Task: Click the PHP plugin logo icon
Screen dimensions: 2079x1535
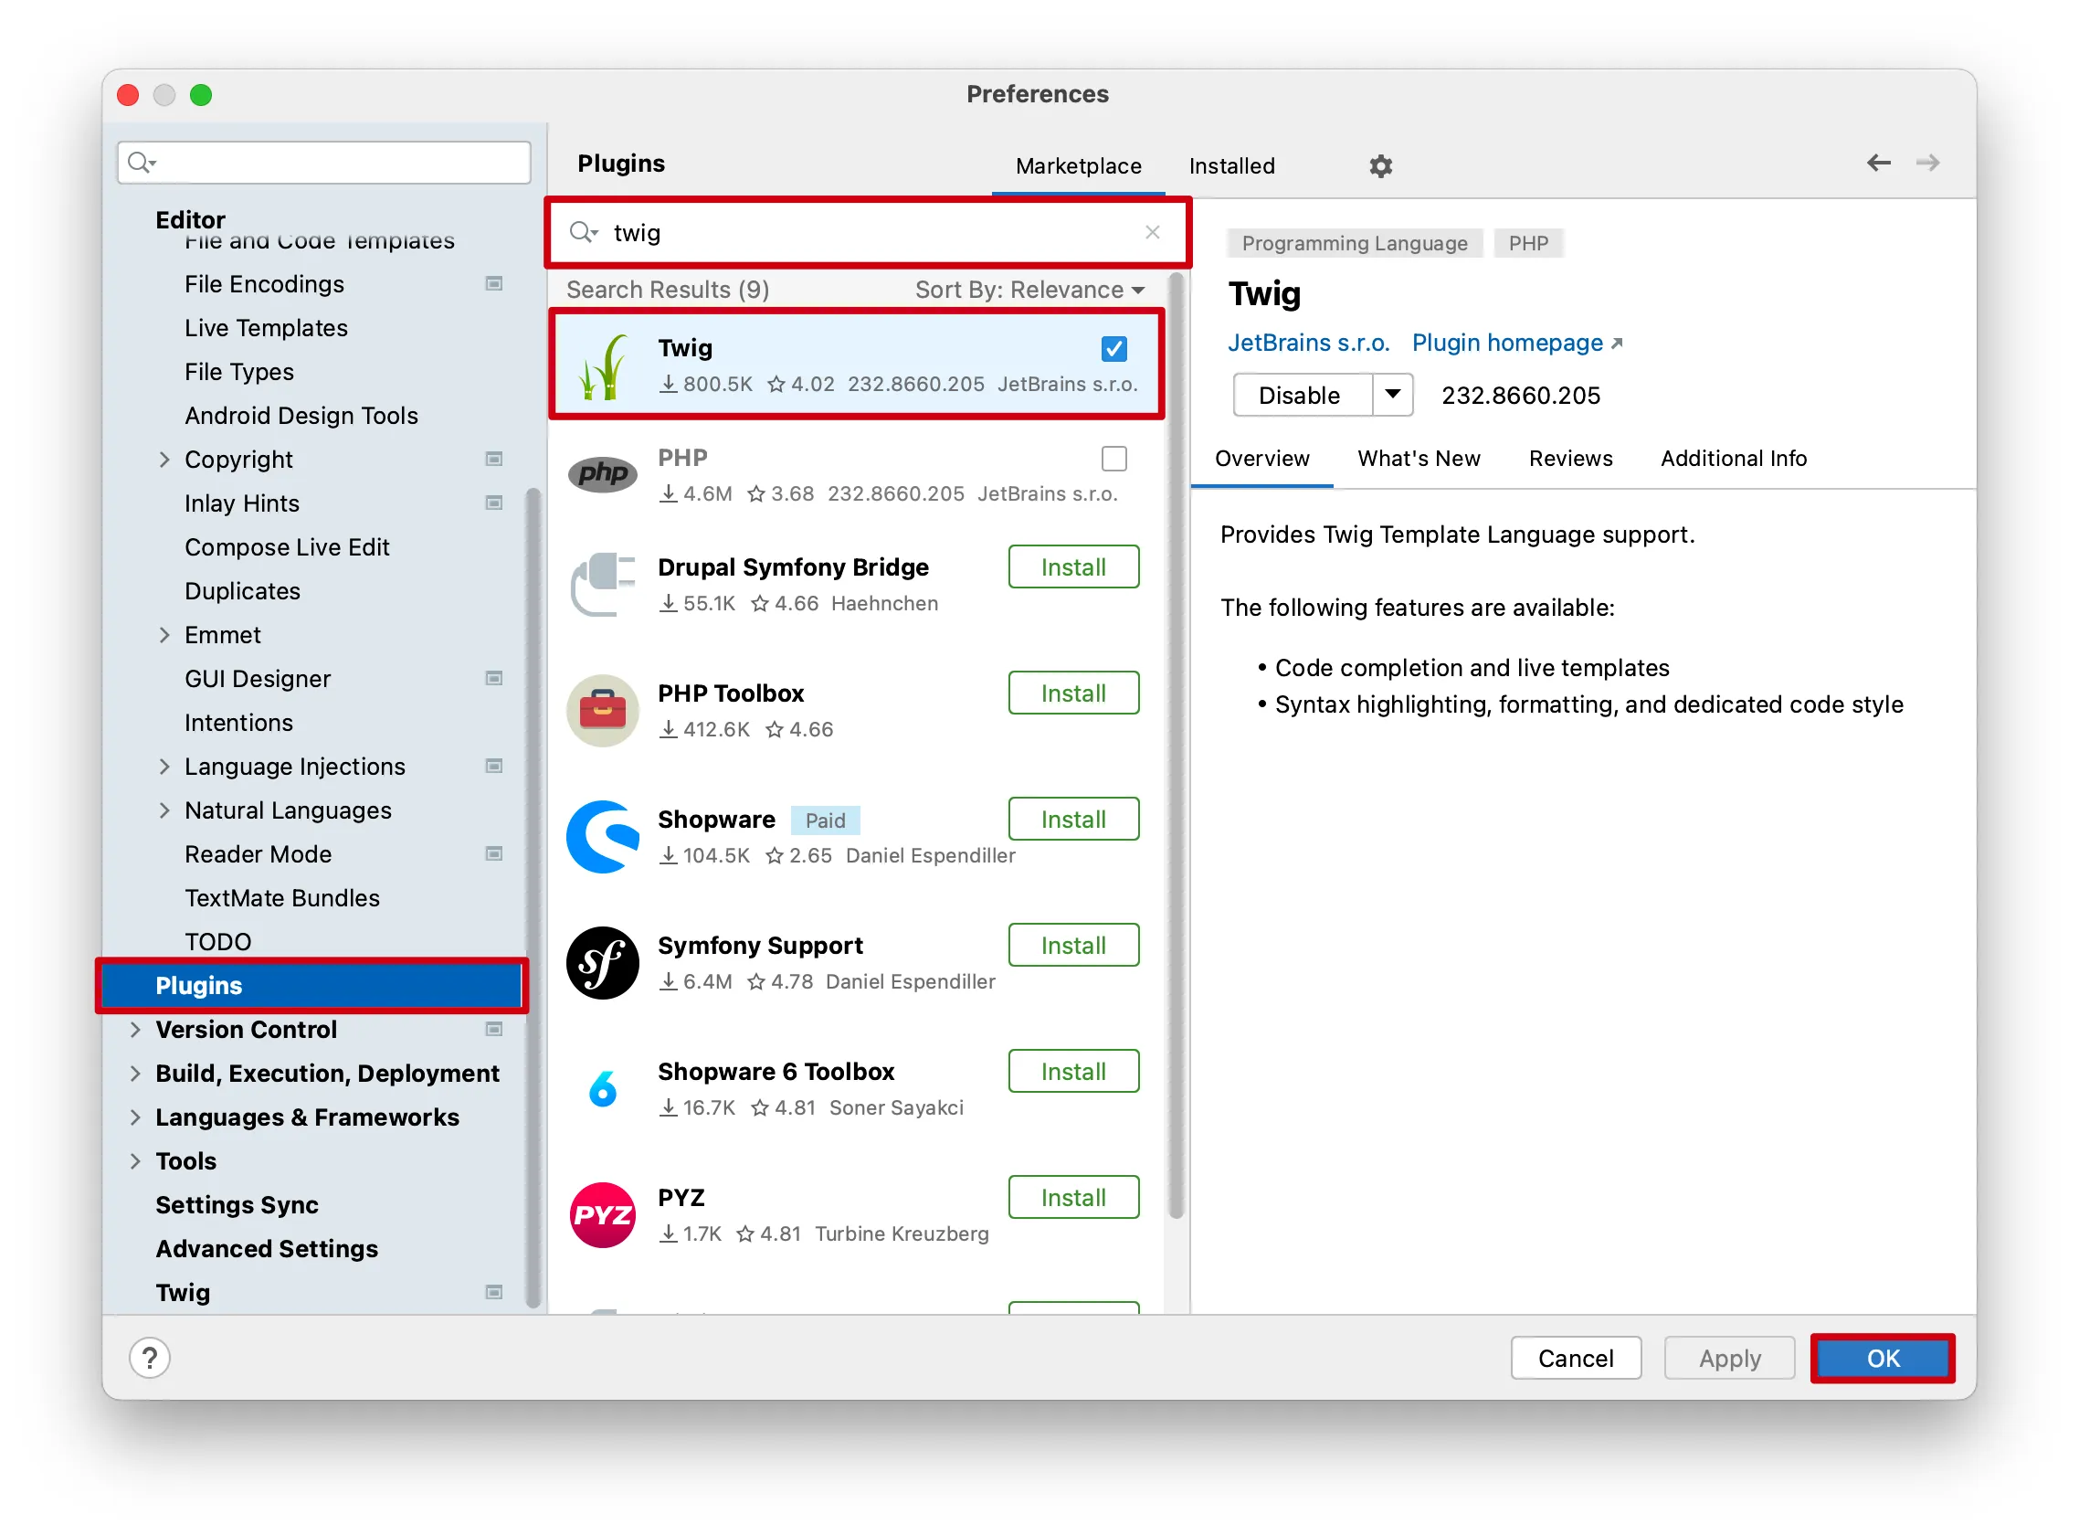Action: tap(603, 474)
